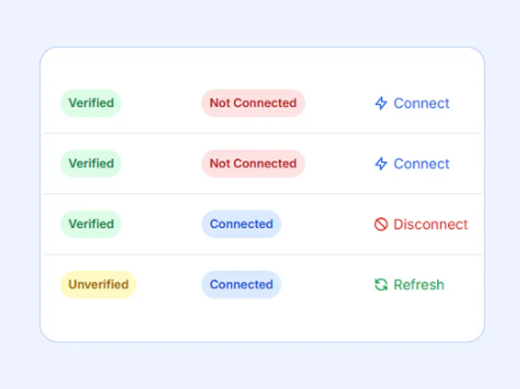Image resolution: width=520 pixels, height=389 pixels.
Task: Click the Connected badge in the fourth row
Action: pyautogui.click(x=241, y=284)
